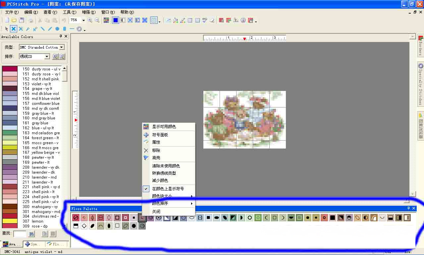This screenshot has height=255, width=424.
Task: Click inside the 查找 search field
Action: point(20,234)
